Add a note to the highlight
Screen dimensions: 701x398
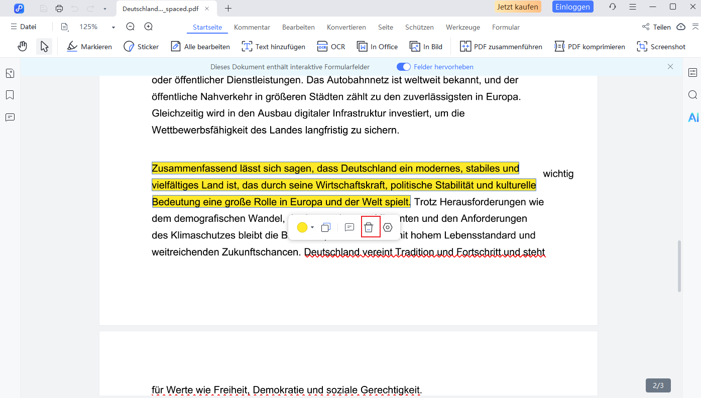(x=349, y=227)
